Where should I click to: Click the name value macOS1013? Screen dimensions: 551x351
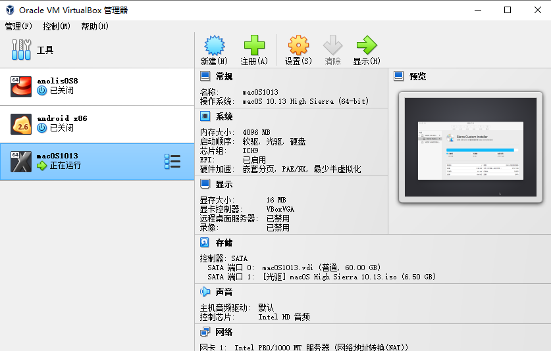point(261,92)
